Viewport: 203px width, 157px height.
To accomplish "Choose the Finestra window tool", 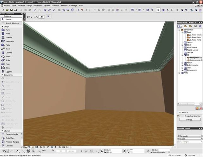I will click(9, 38).
